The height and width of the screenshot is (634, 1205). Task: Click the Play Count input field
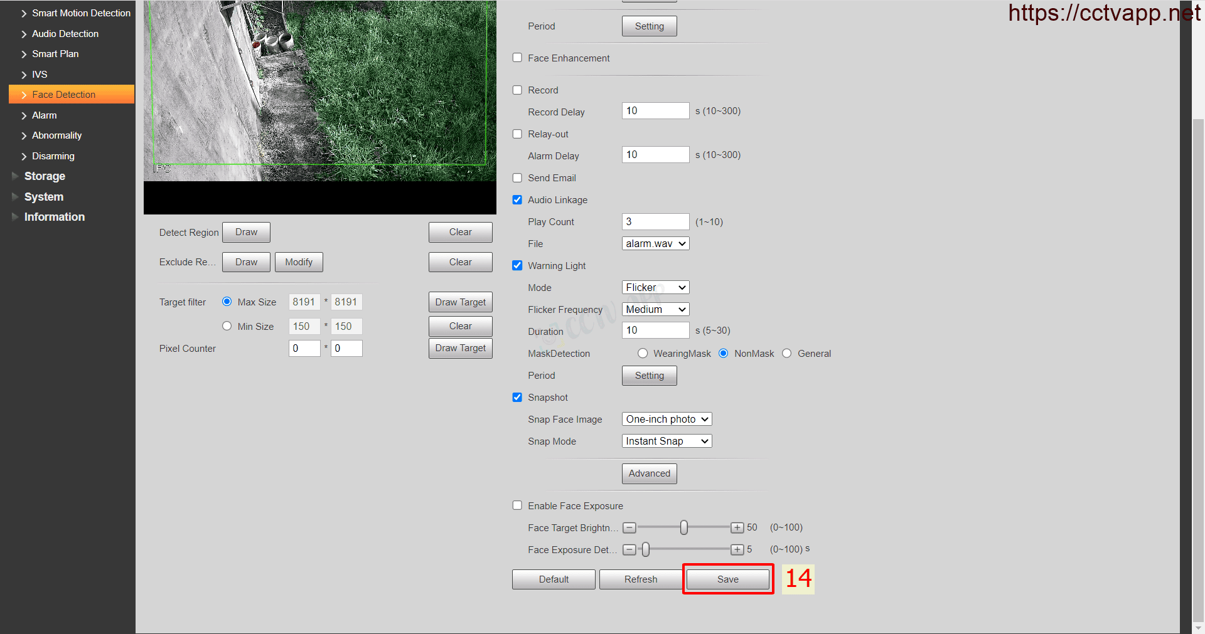point(655,222)
